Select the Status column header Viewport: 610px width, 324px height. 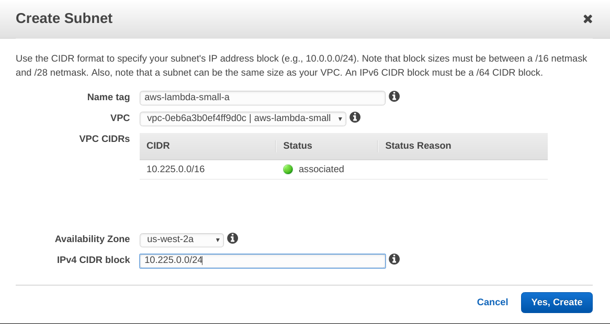298,146
